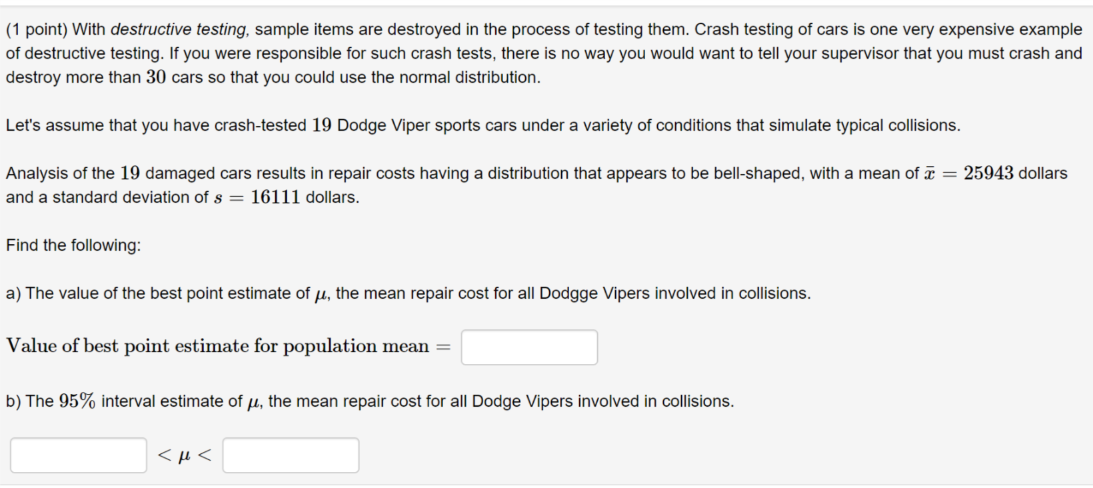Viewport: 1093px width, 488px height.
Task: Click the standard deviation value 16111
Action: coord(275,197)
